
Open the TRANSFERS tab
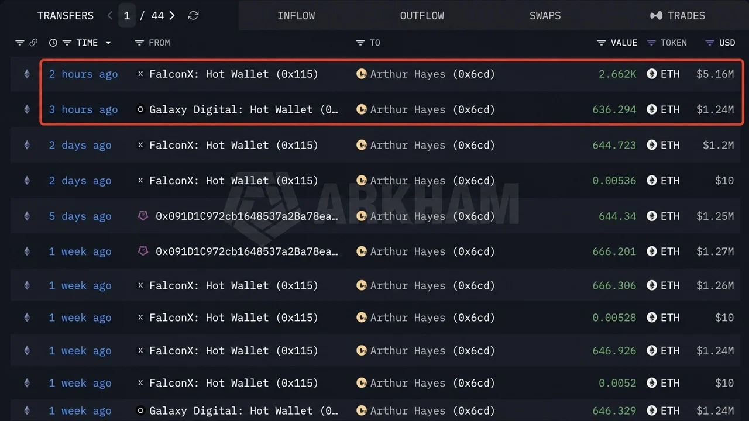pyautogui.click(x=66, y=16)
